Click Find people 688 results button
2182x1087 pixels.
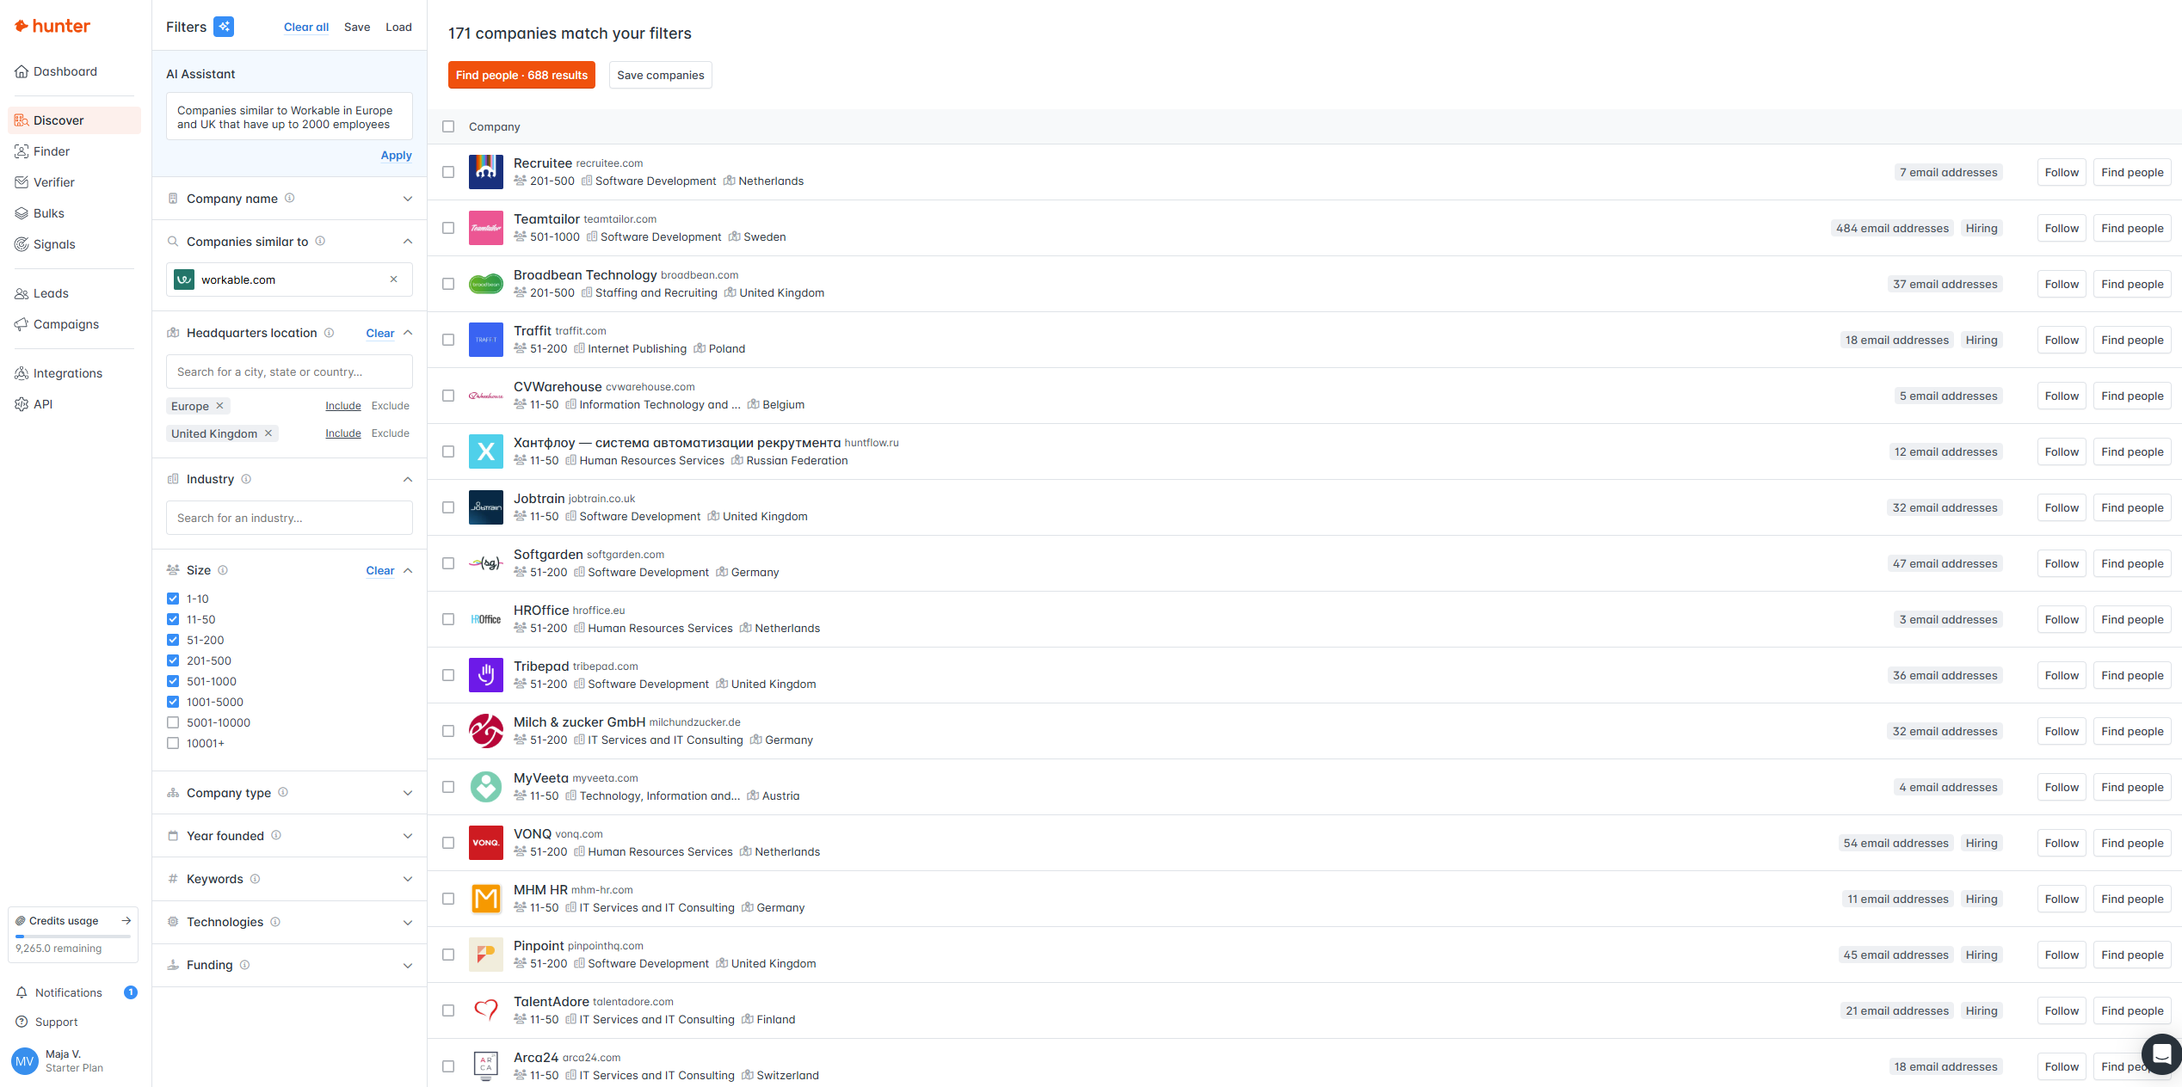[521, 75]
